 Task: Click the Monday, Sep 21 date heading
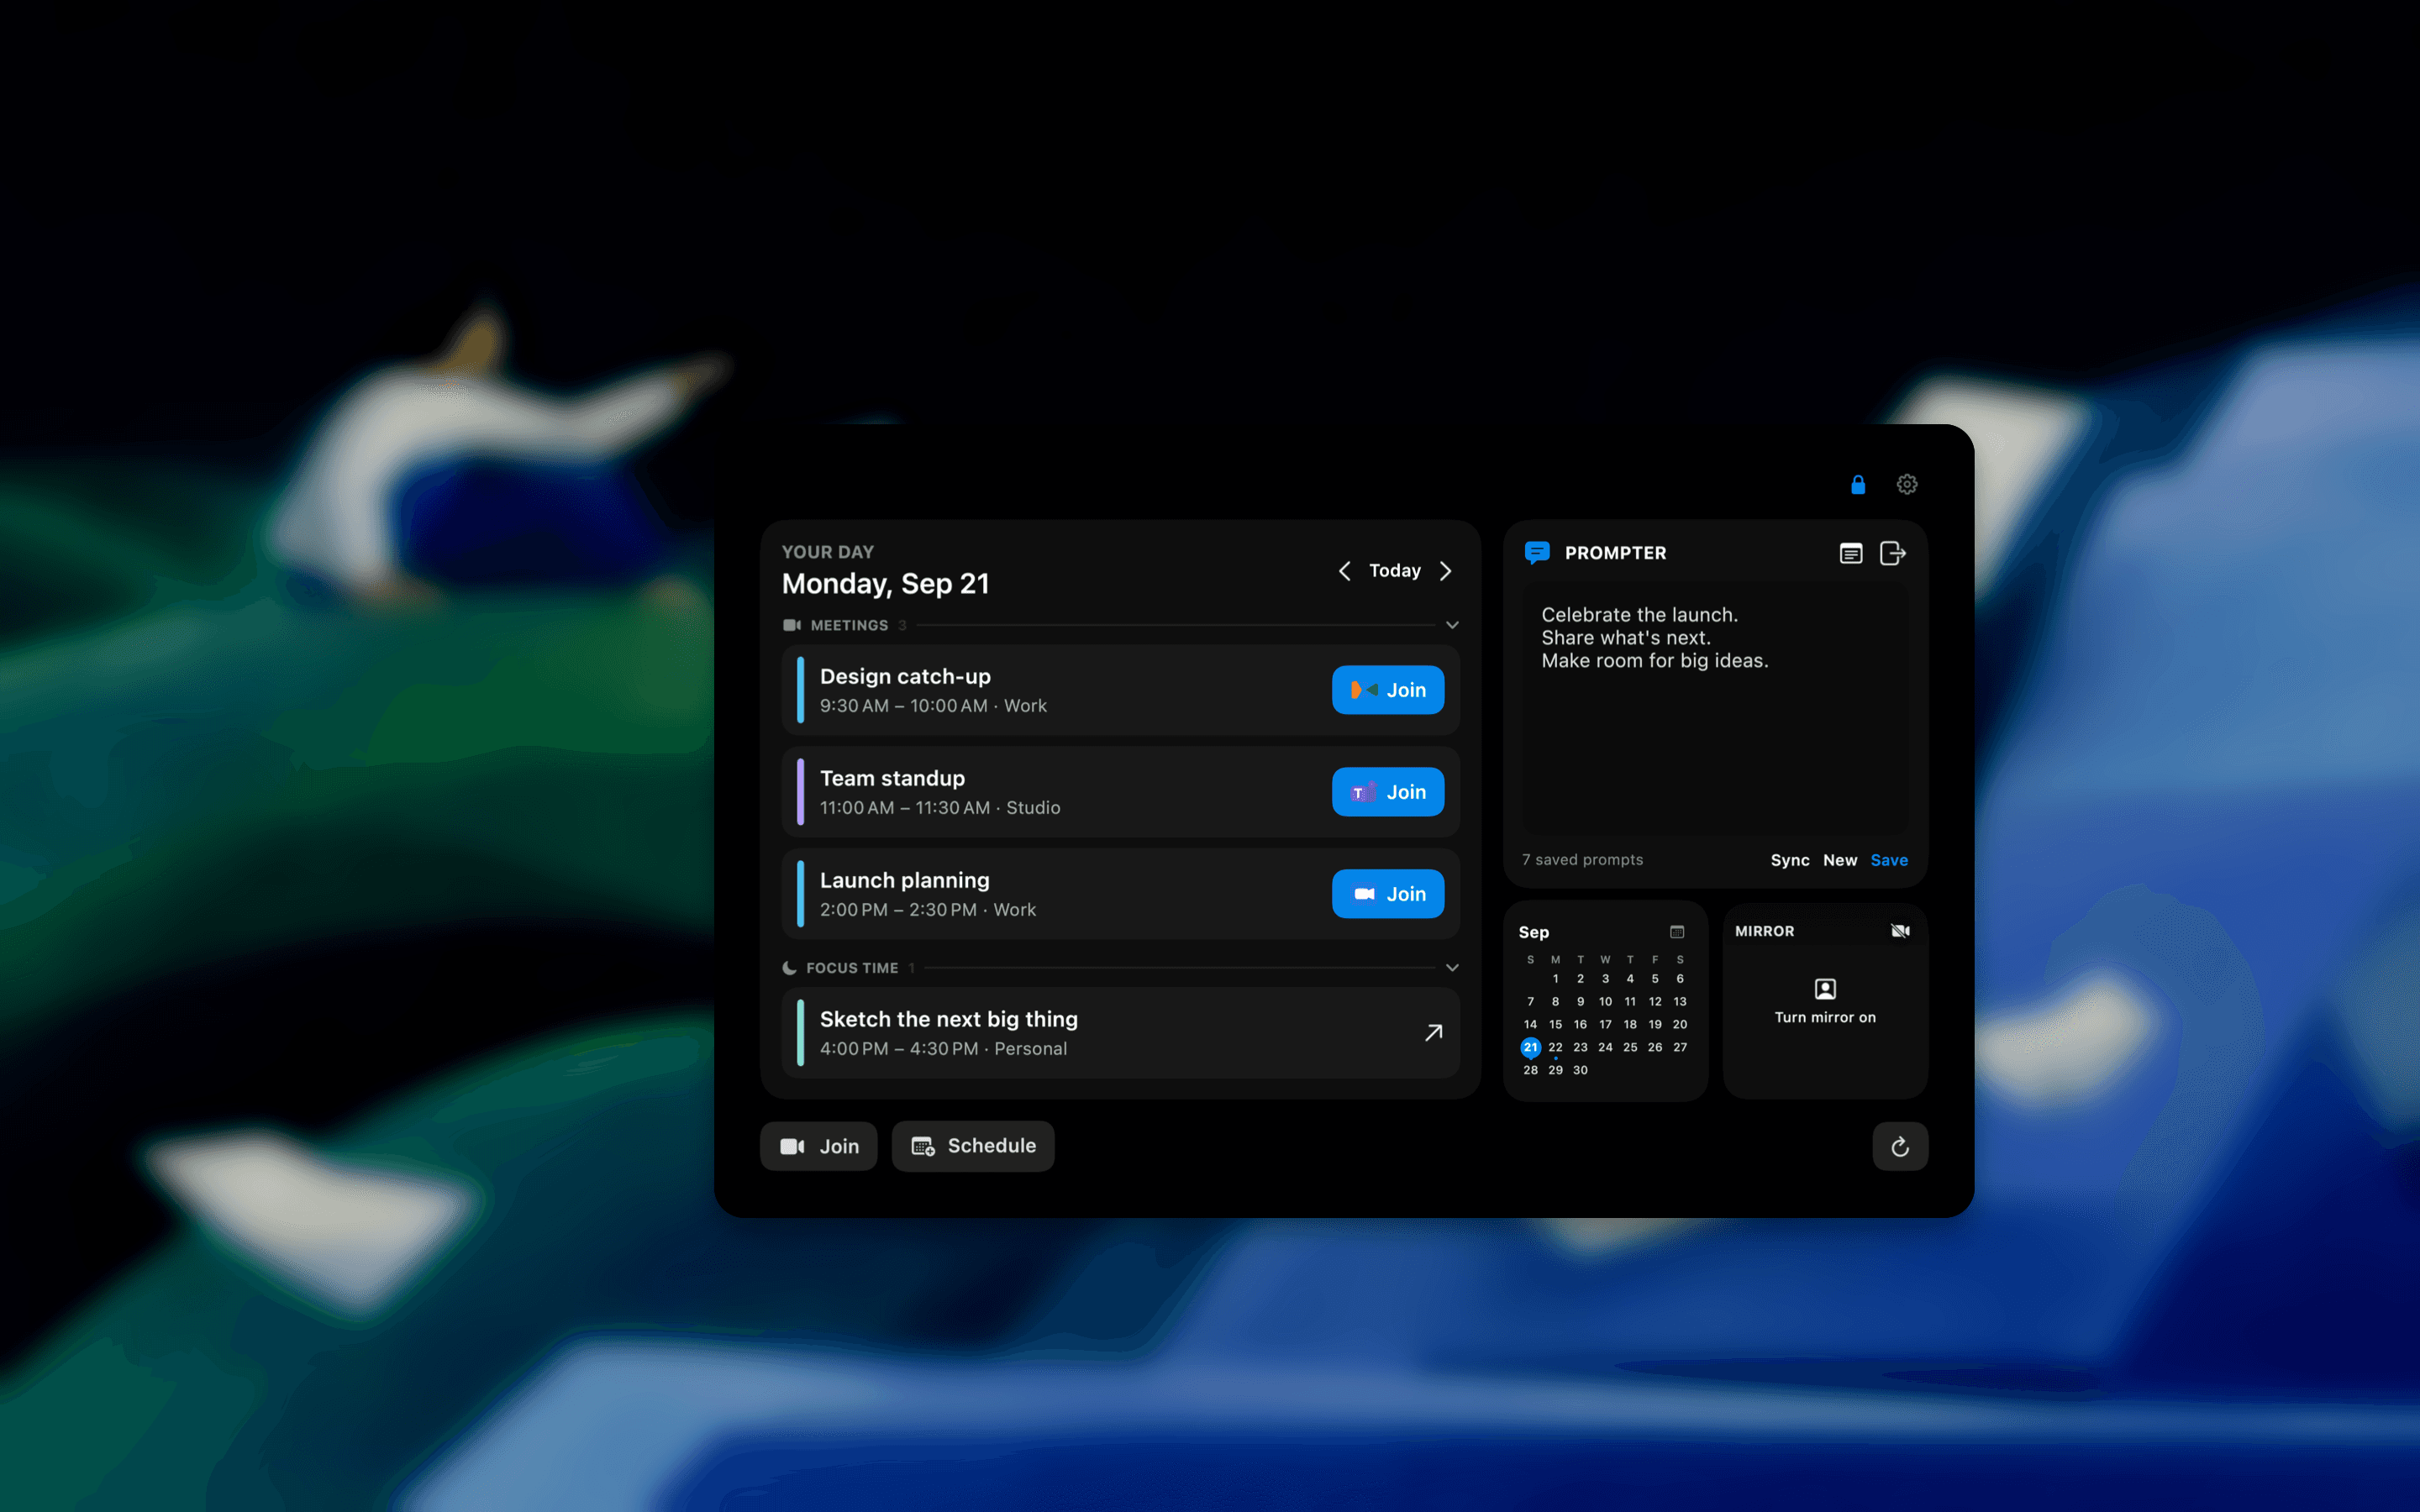click(885, 584)
